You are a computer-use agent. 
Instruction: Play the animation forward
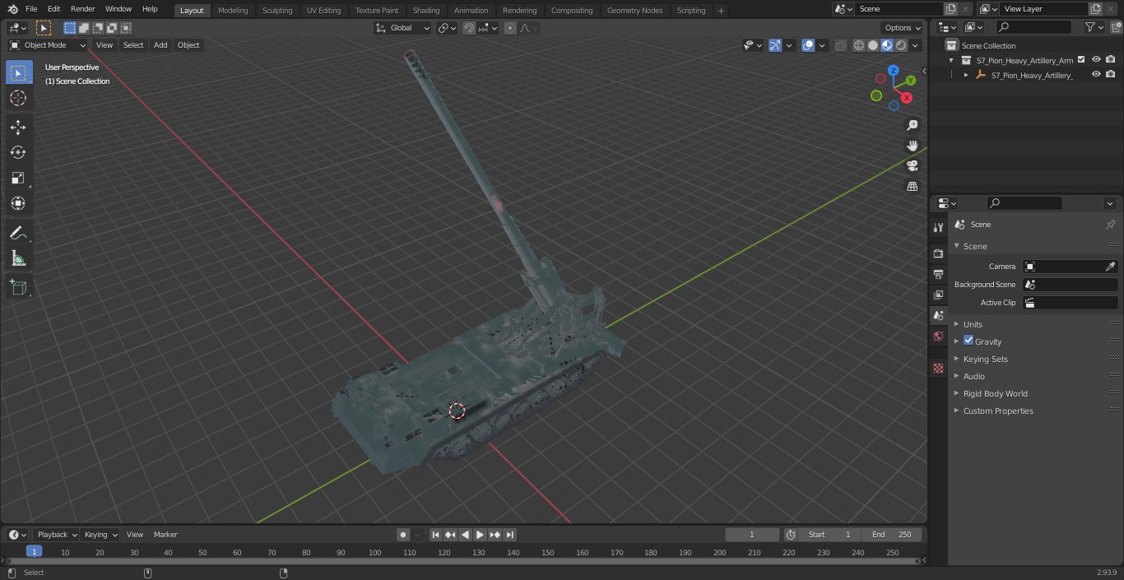click(481, 535)
